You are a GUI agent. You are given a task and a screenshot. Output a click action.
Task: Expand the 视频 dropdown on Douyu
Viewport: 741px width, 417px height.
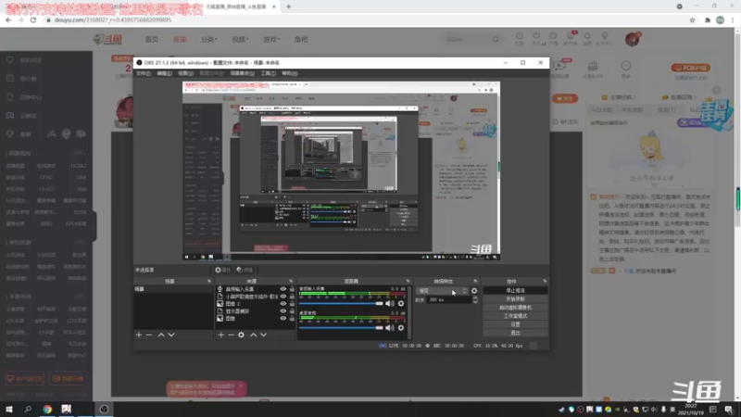(240, 39)
